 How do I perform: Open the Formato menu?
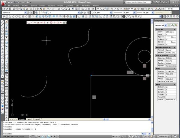[x=42, y=6]
